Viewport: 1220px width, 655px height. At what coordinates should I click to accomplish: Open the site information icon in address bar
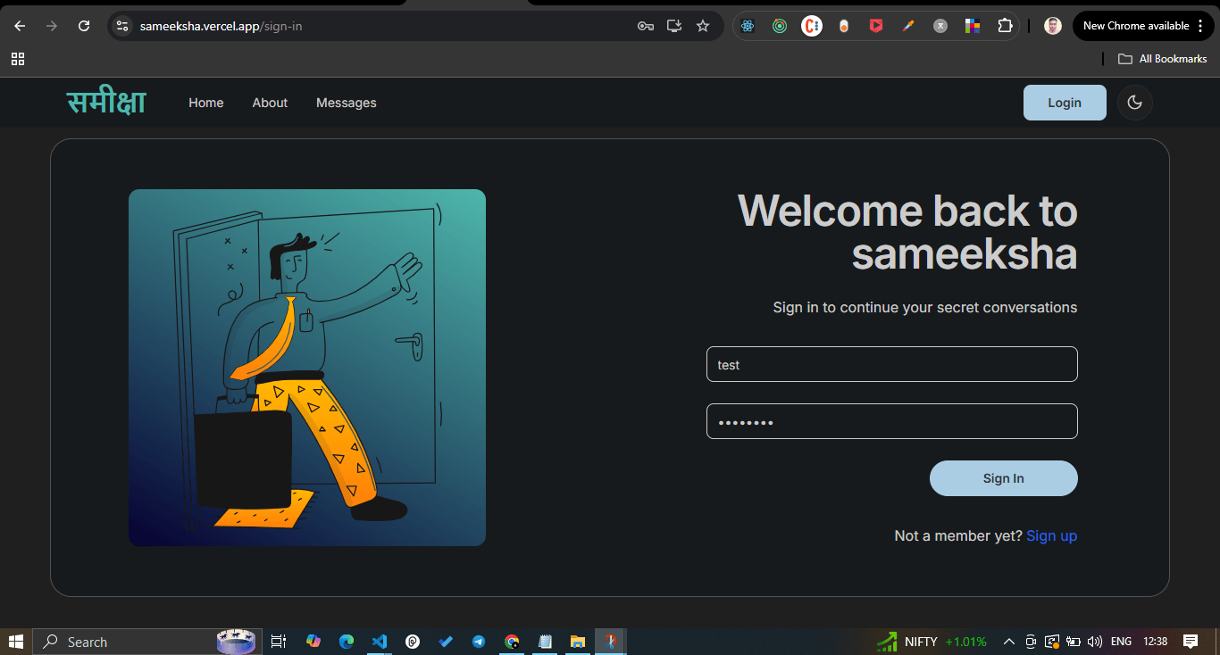[x=123, y=26]
